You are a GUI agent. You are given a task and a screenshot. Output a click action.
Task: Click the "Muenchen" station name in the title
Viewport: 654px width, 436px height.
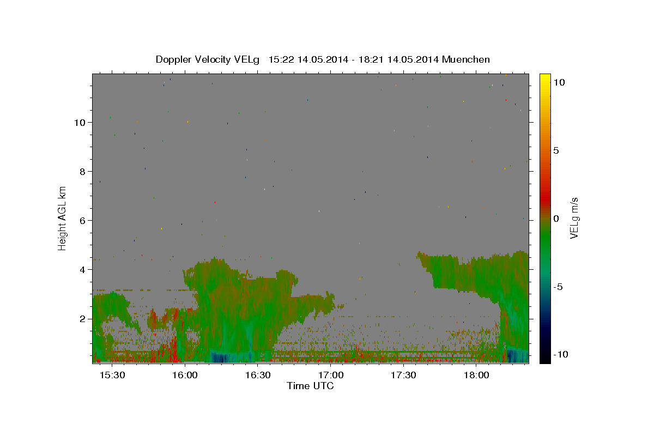pos(466,59)
